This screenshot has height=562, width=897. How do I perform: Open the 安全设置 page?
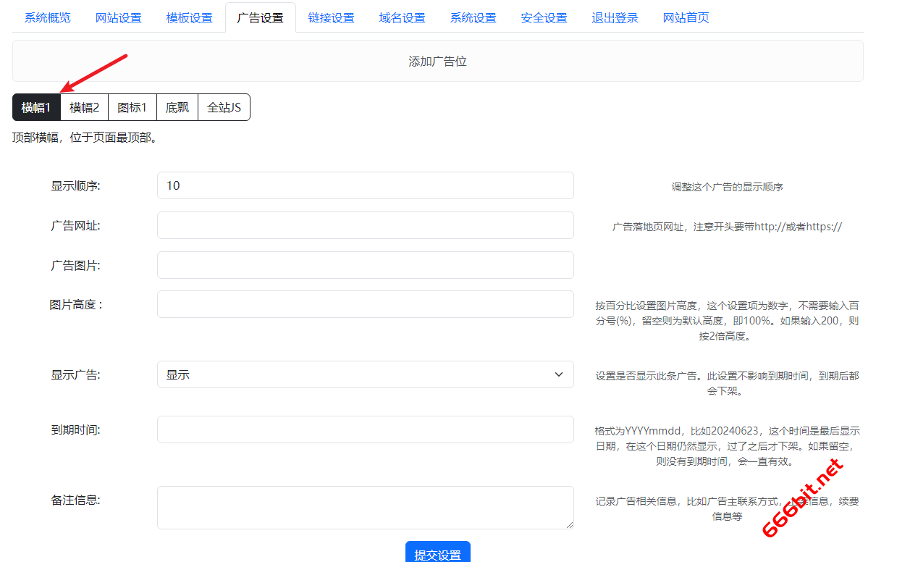click(544, 17)
